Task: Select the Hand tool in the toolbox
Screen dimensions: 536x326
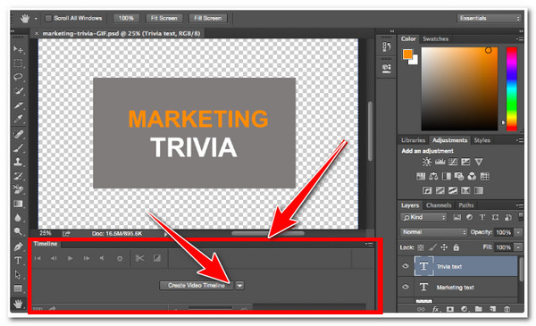Action: pos(18,303)
